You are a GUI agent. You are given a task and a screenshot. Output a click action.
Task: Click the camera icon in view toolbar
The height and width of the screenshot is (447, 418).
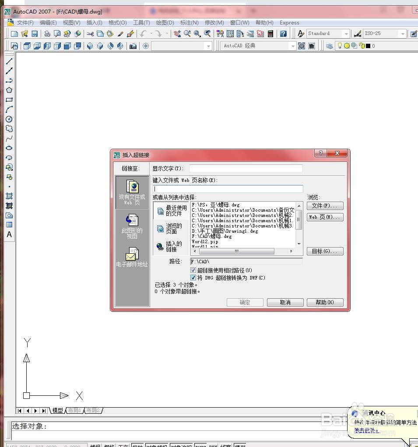coord(133,46)
